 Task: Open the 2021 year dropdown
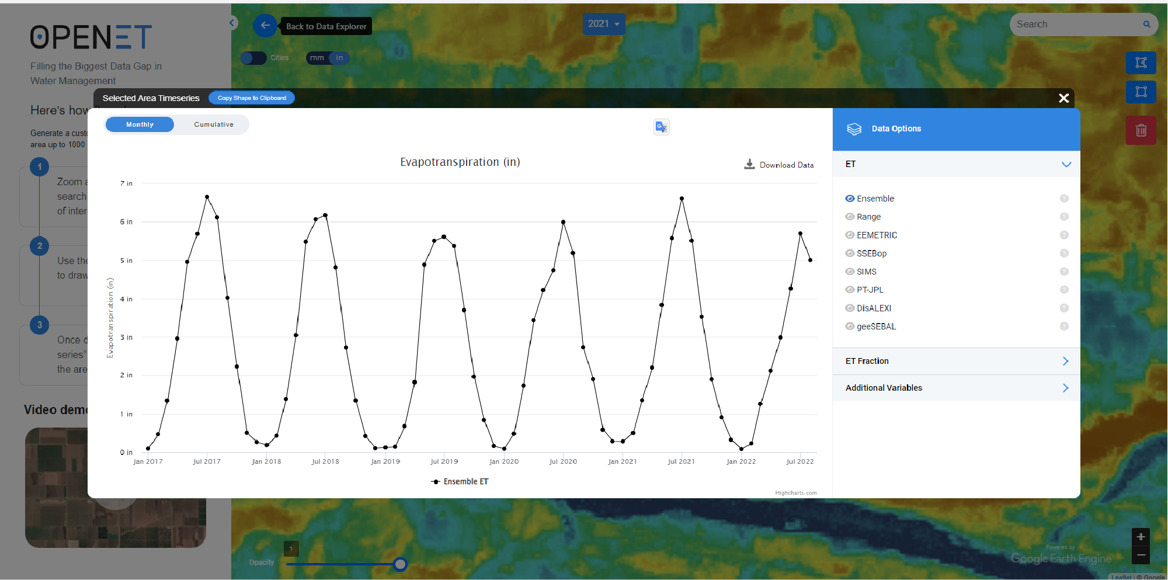click(x=603, y=24)
